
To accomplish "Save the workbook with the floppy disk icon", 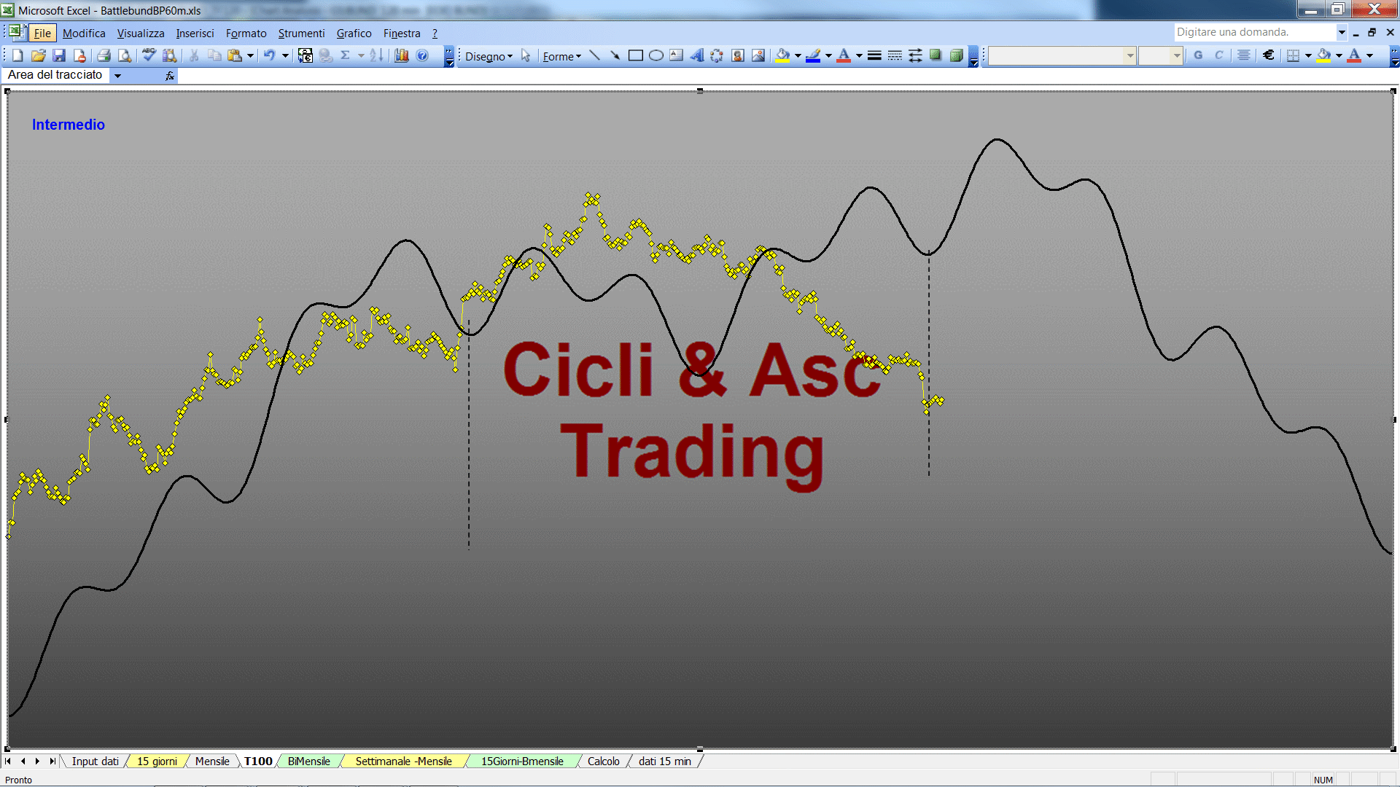I will coord(59,55).
